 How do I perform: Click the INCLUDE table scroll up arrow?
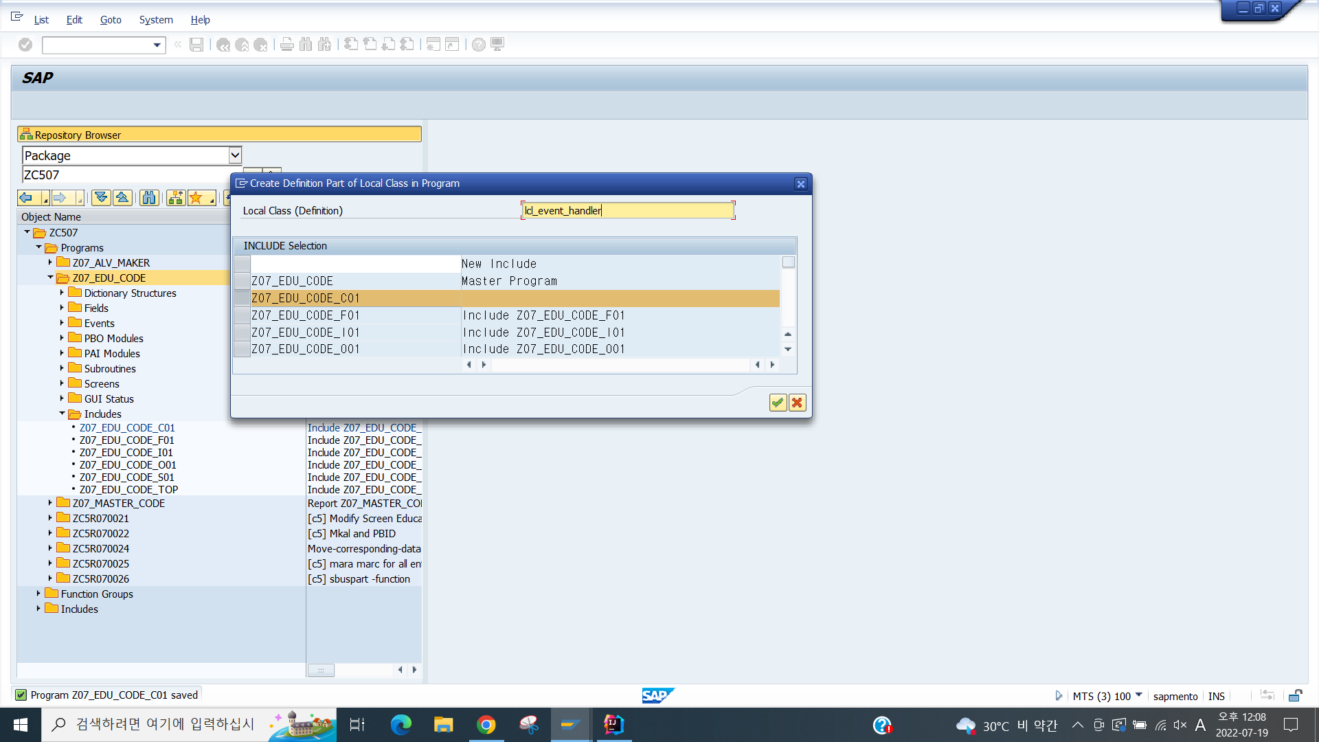(788, 334)
